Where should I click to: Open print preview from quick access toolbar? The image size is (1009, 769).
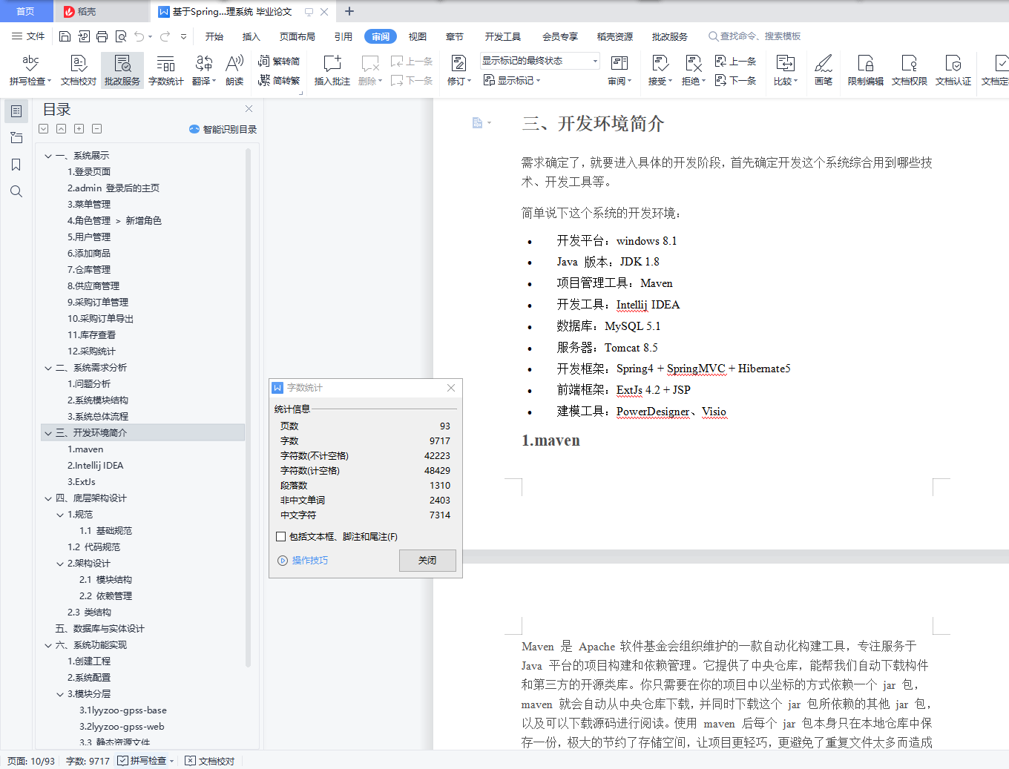point(121,36)
